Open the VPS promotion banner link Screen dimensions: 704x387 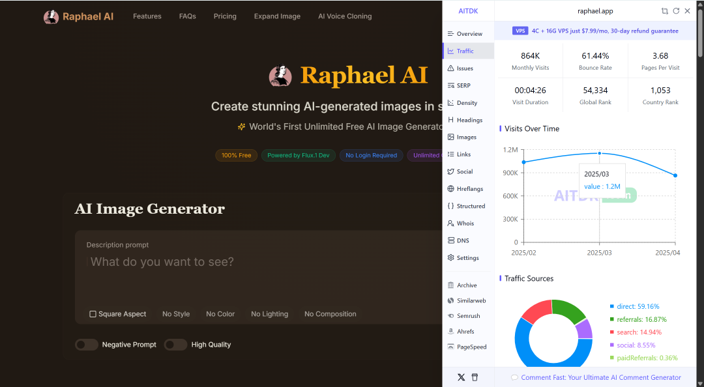[x=595, y=31]
